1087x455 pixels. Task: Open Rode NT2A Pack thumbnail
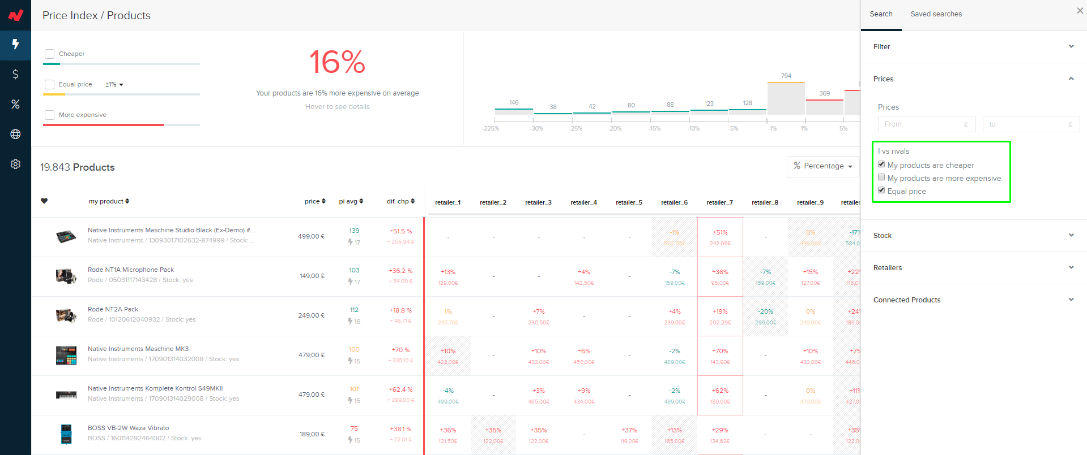tap(66, 315)
